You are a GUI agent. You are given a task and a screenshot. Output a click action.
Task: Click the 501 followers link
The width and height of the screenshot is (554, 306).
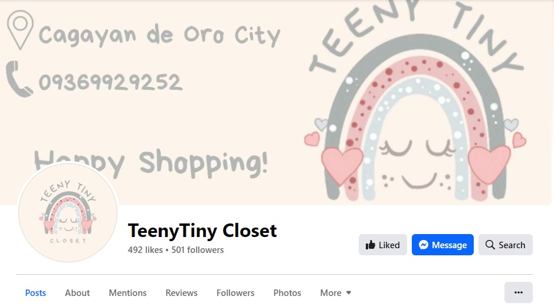coord(198,250)
